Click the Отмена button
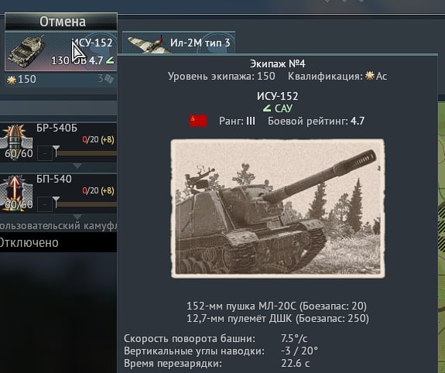Viewport: 445px width, 373px height. 61,22
